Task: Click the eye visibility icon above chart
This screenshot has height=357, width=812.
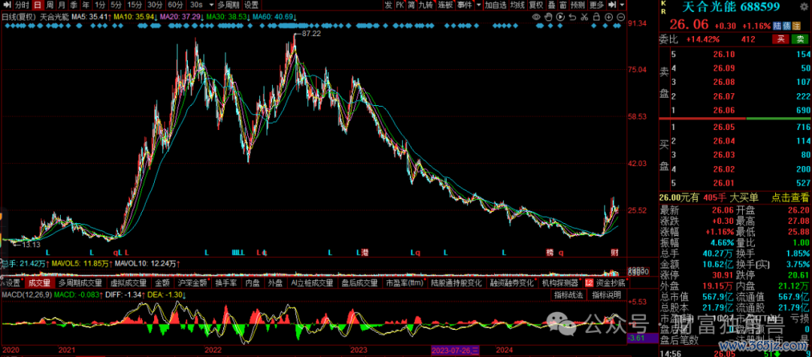Action: click(x=537, y=17)
